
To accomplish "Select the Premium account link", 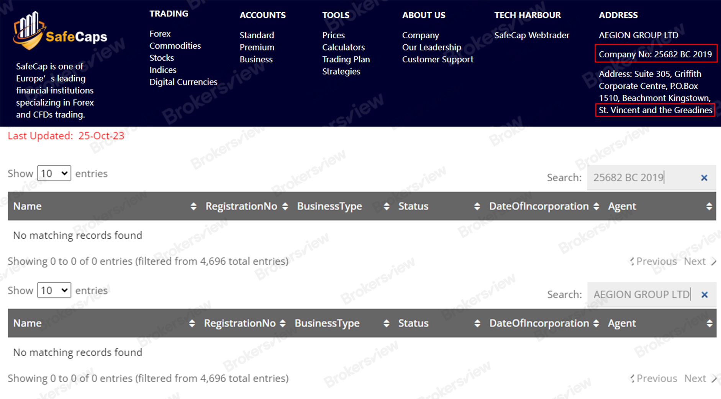I will (x=257, y=47).
